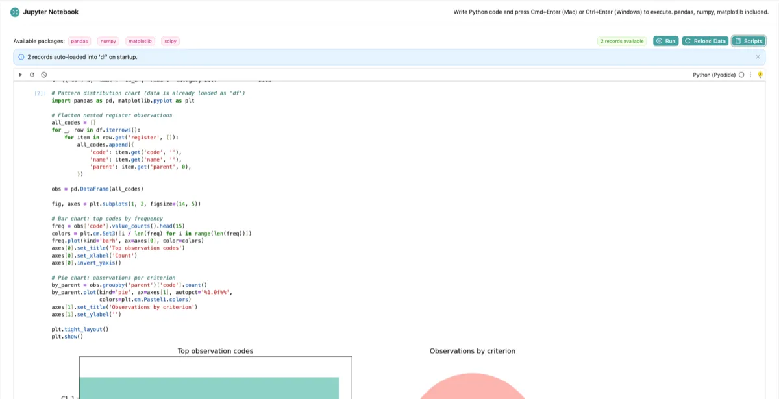Click the kernel status circle indicator
The image size is (779, 399).
[x=741, y=75]
